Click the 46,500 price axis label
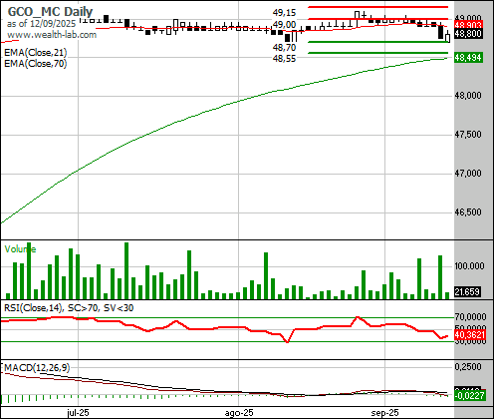494x419 pixels. tap(468, 212)
